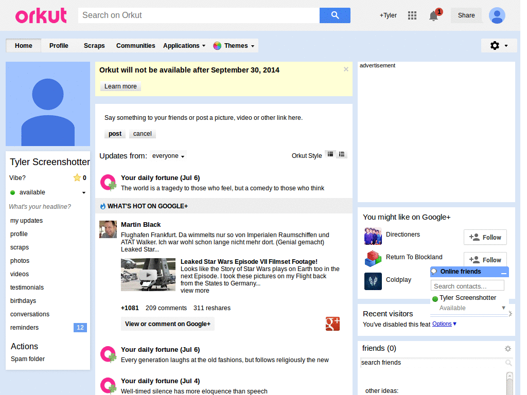Click Search contacts field

click(x=467, y=286)
